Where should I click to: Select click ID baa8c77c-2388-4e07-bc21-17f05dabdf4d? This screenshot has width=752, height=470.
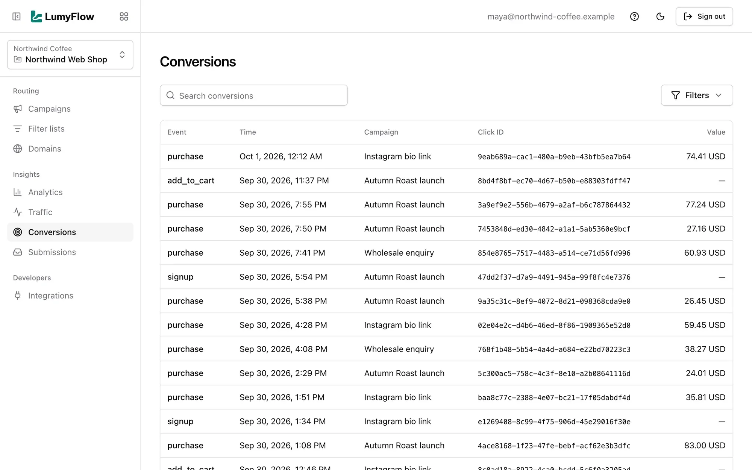tap(554, 397)
